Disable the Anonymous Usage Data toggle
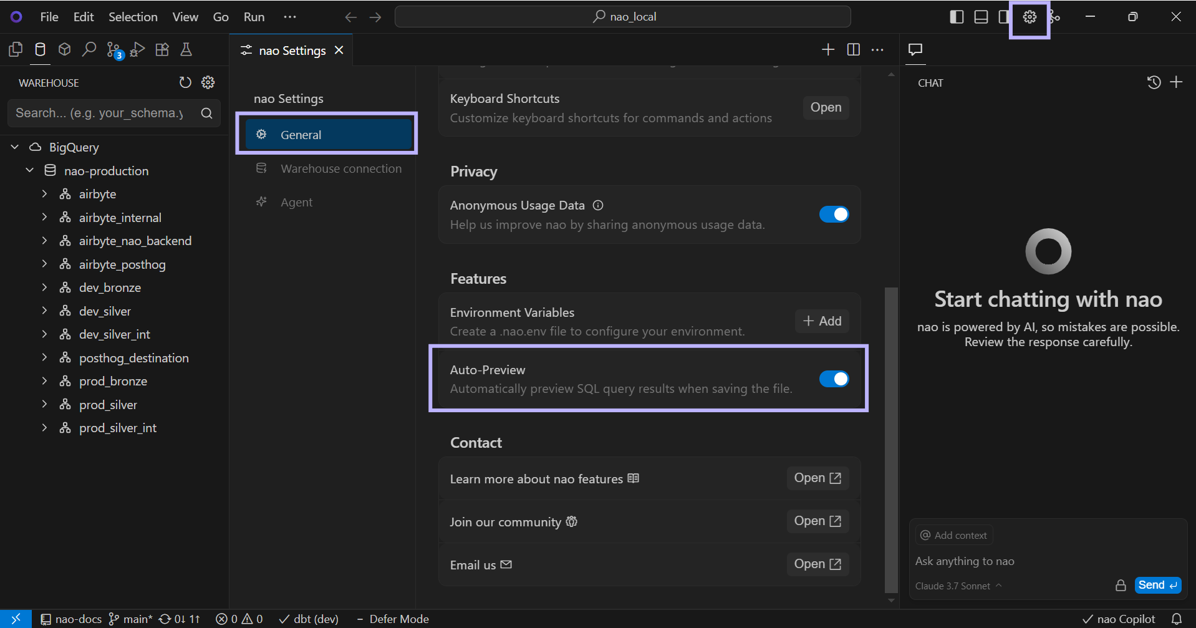The height and width of the screenshot is (628, 1196). pyautogui.click(x=834, y=215)
